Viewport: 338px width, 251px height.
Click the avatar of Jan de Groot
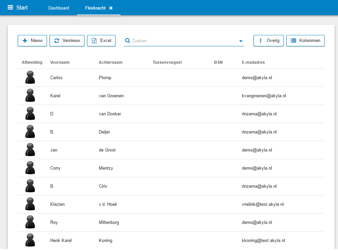tap(30, 149)
